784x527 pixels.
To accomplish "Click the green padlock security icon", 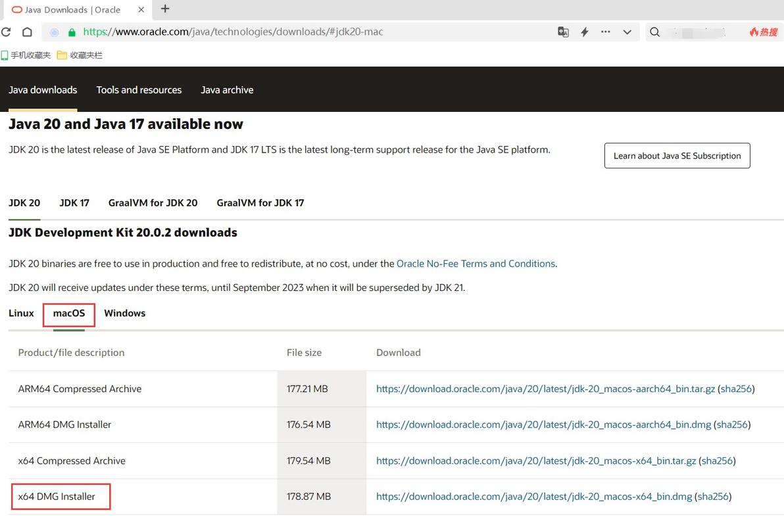I will tap(72, 32).
